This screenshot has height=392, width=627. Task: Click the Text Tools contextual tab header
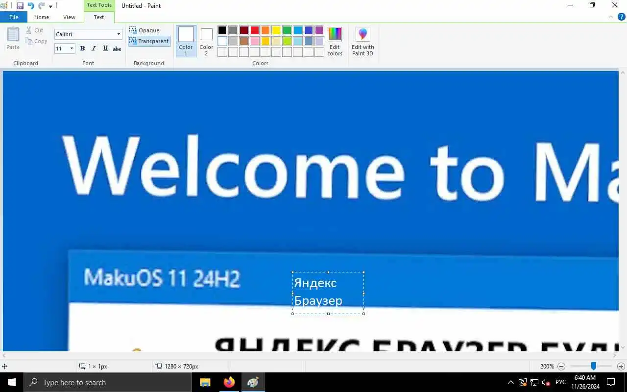99,5
